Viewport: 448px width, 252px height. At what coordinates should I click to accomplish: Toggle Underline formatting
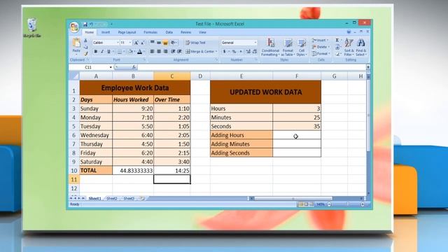(x=108, y=52)
